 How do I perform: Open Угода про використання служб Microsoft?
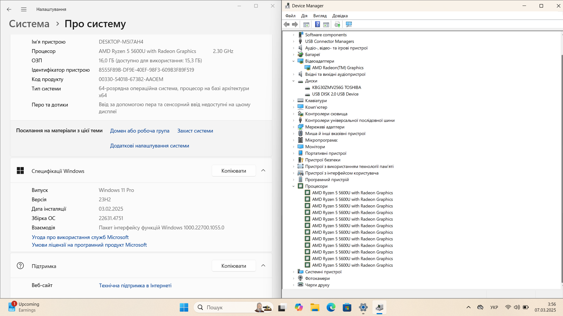tap(80, 237)
